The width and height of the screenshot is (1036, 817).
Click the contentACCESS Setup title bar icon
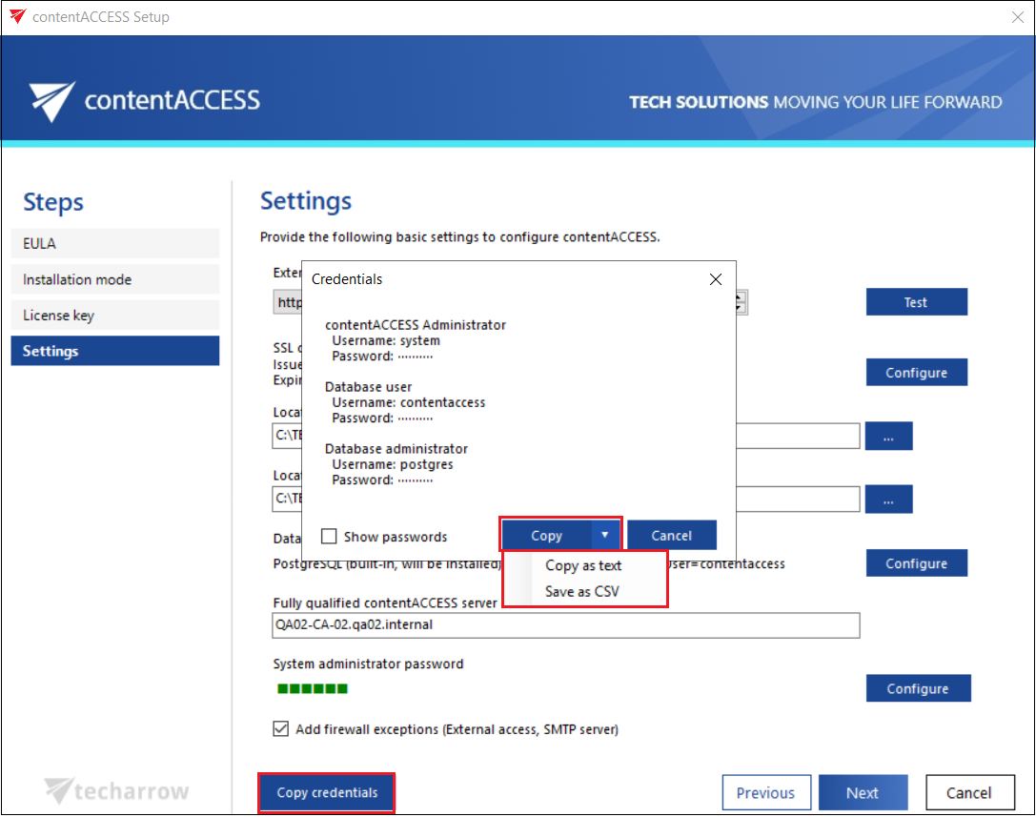(x=16, y=17)
